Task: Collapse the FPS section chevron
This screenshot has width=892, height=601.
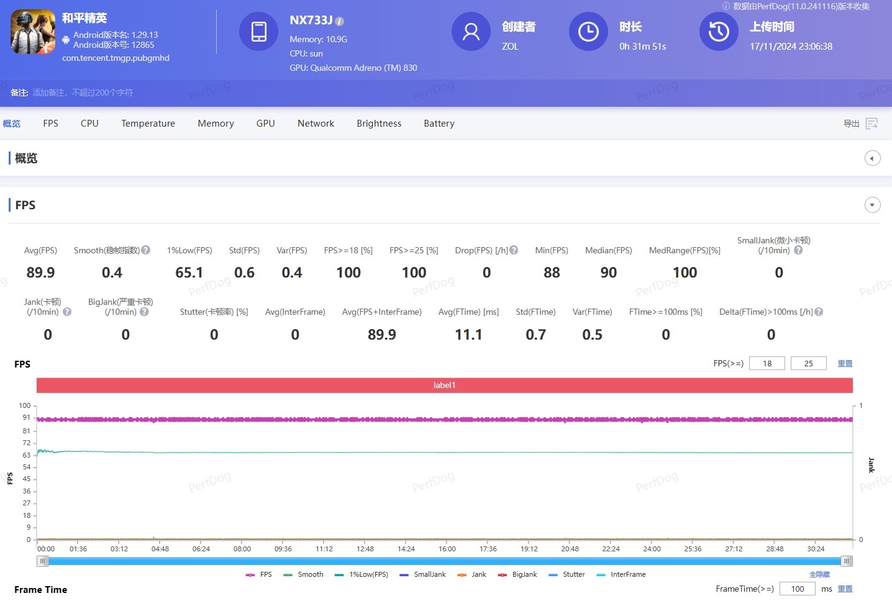Action: tap(872, 205)
